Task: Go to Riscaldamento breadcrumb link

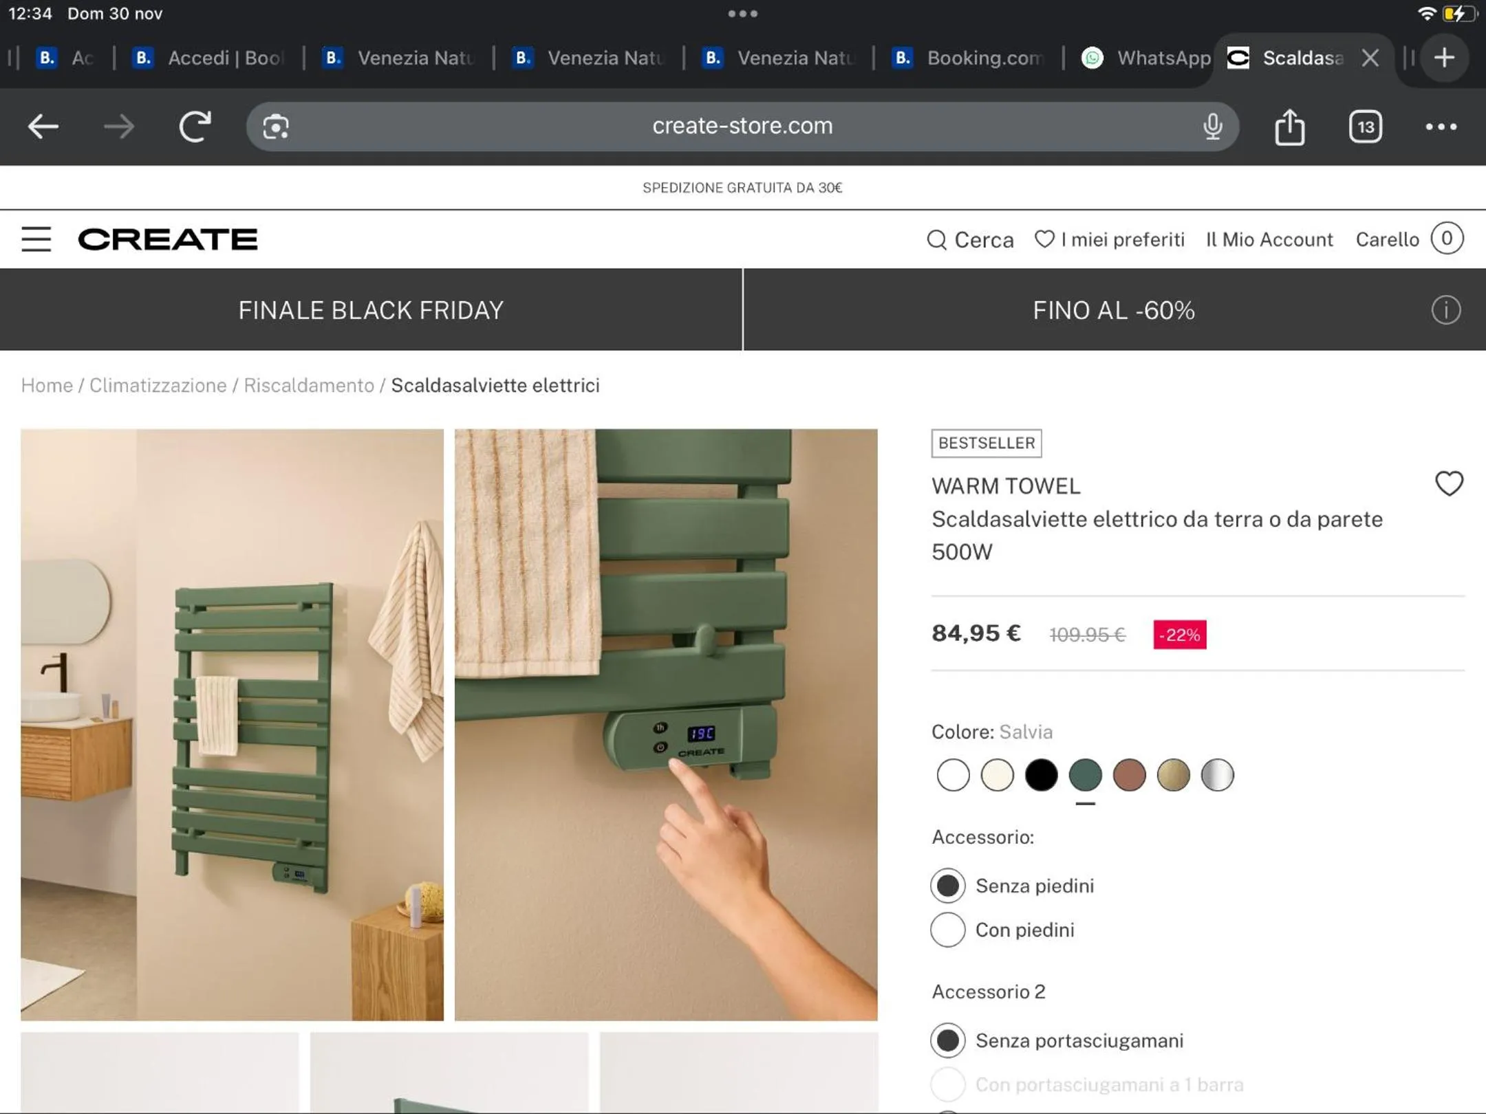Action: tap(309, 385)
